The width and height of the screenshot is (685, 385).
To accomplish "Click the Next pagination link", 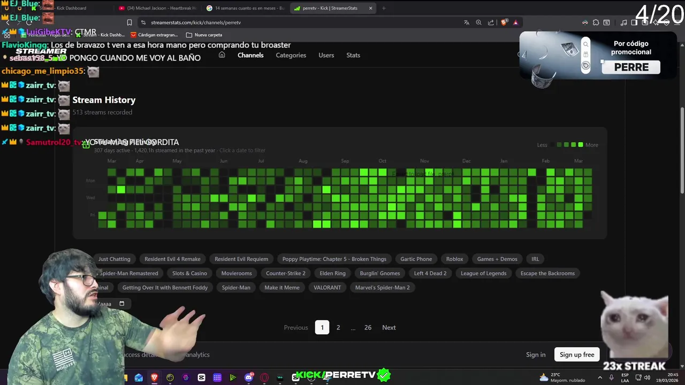I will pos(389,327).
